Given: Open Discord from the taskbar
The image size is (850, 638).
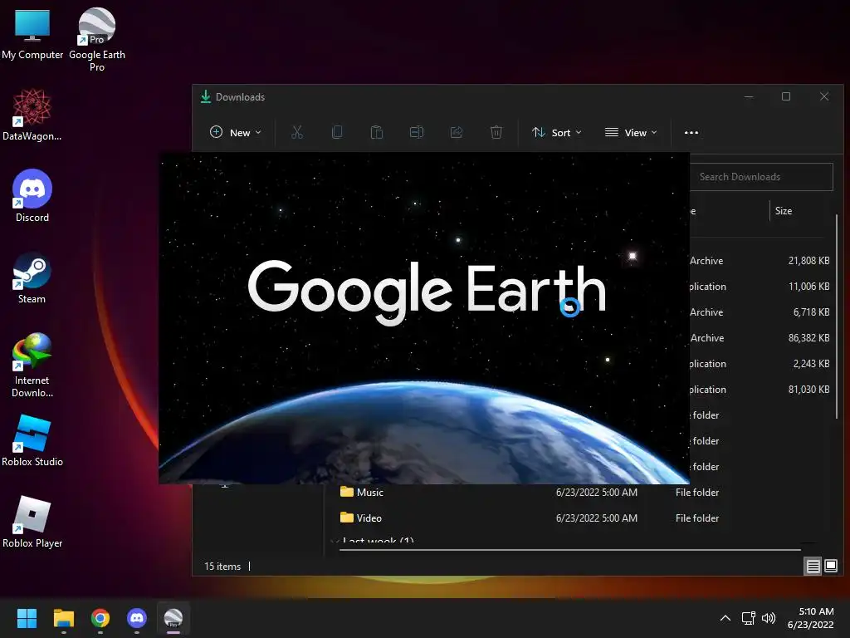Looking at the screenshot, I should [x=137, y=618].
